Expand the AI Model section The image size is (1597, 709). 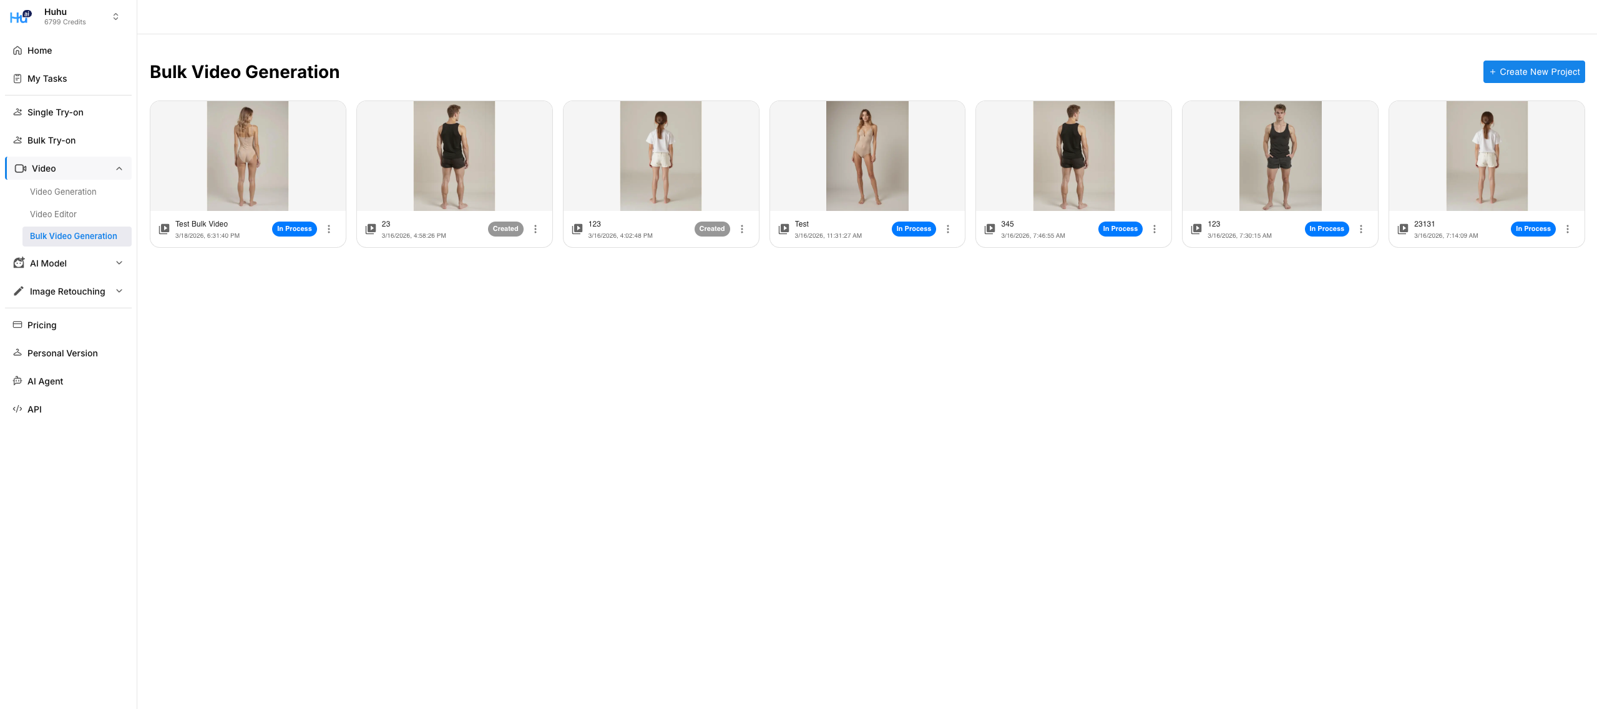tap(119, 263)
